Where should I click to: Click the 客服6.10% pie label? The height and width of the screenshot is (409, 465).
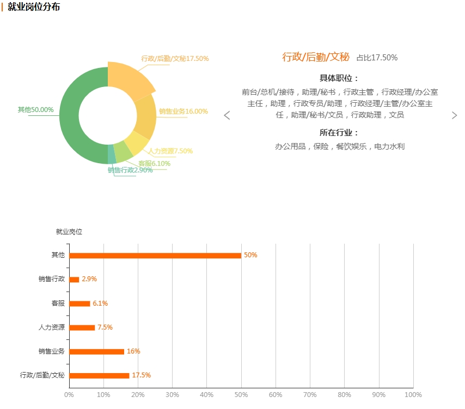tap(155, 164)
